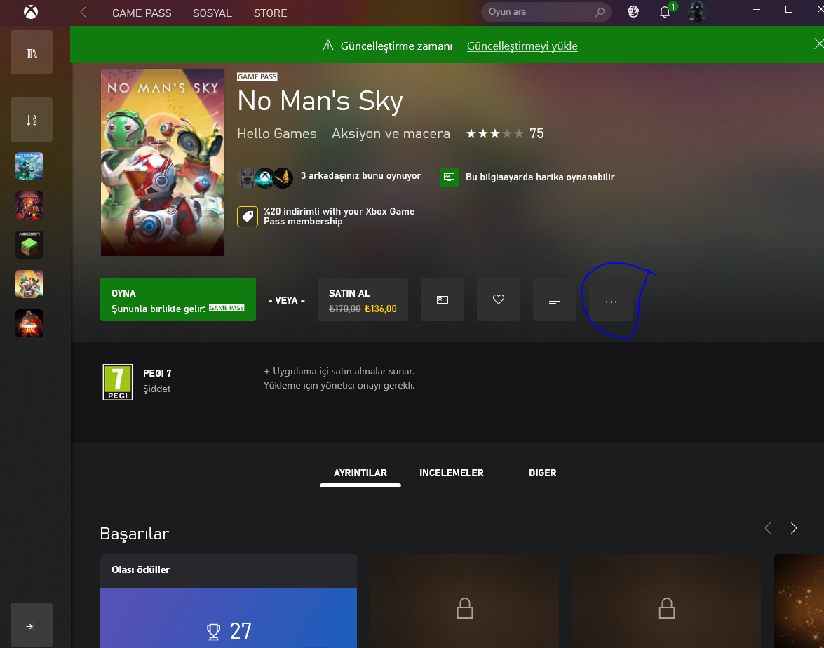The width and height of the screenshot is (824, 648).
Task: Click the warning triangle icon in the banner
Action: (328, 46)
